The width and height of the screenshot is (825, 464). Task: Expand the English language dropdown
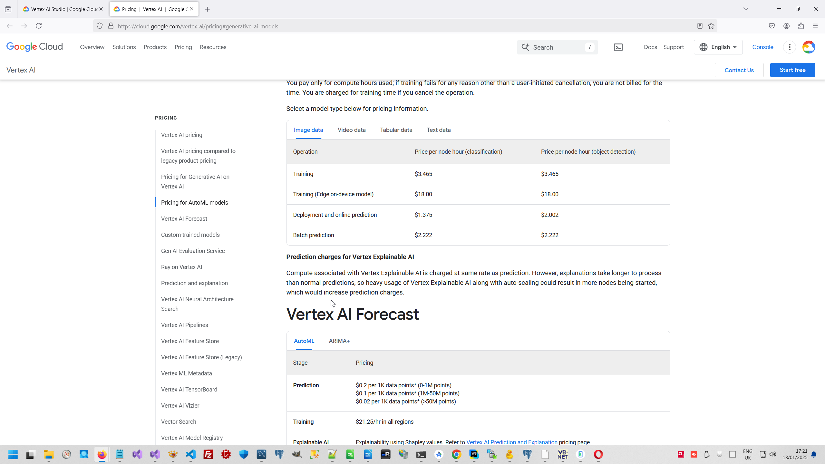(x=718, y=47)
